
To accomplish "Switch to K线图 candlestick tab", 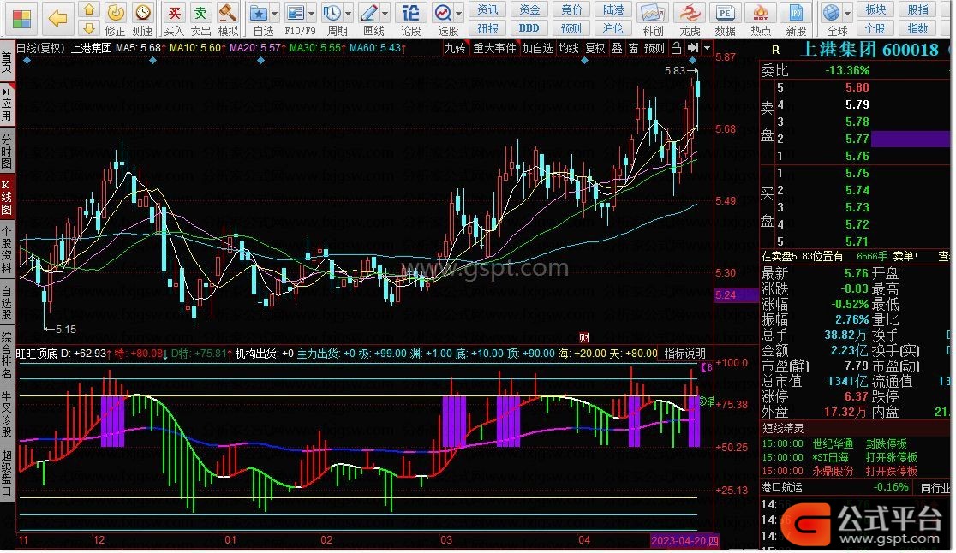I will [7, 197].
